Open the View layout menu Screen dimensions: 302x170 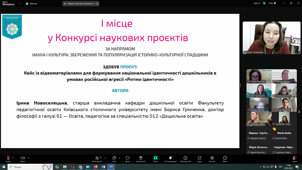click(272, 3)
